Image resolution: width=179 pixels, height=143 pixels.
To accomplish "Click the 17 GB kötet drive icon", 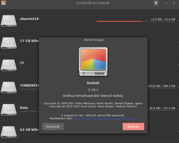I will [x=9, y=43].
